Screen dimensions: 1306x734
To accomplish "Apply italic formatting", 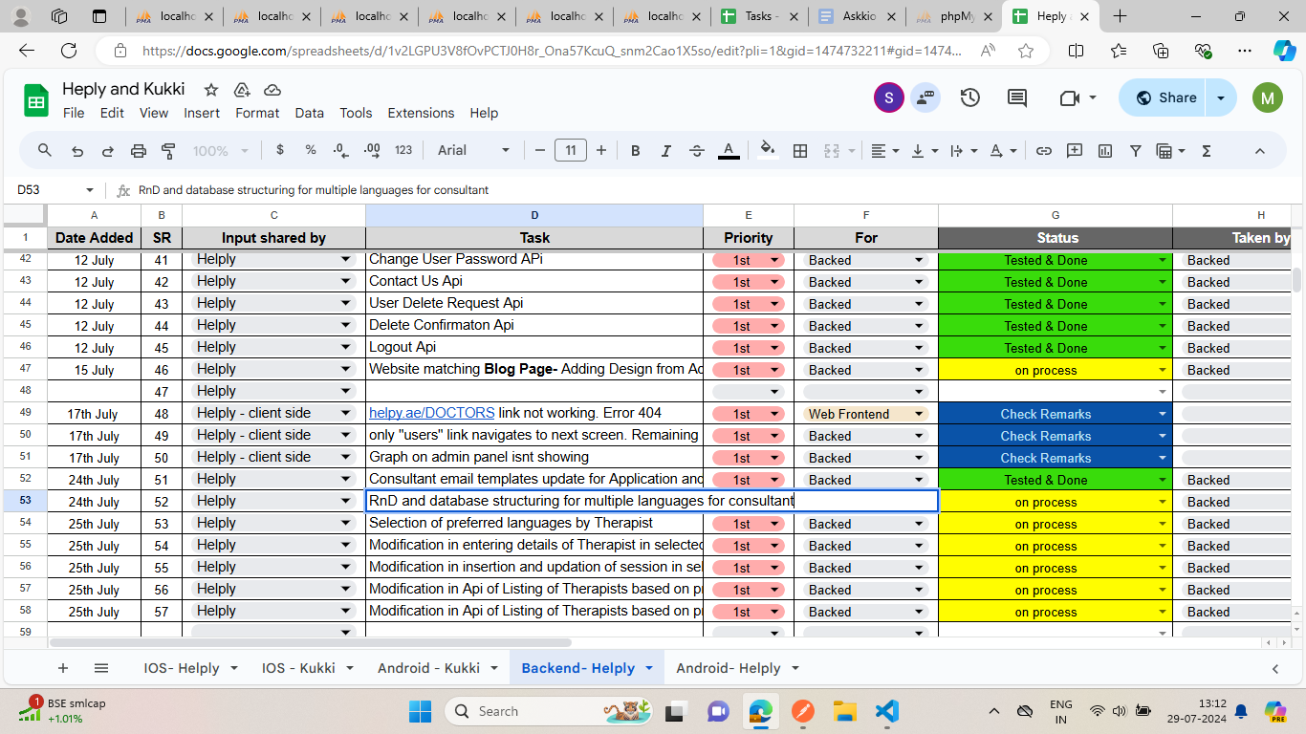I will point(666,150).
